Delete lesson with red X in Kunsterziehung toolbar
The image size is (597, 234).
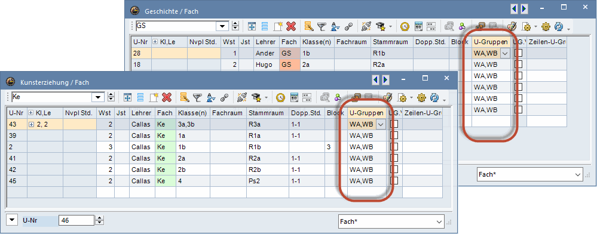(166, 97)
